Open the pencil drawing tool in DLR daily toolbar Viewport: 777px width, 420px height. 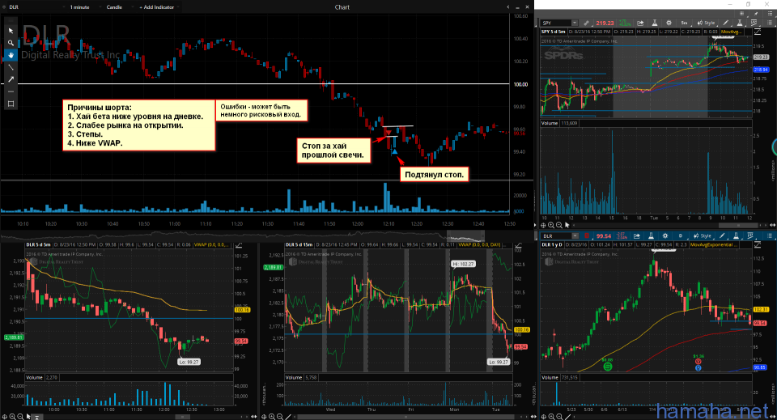(x=722, y=235)
